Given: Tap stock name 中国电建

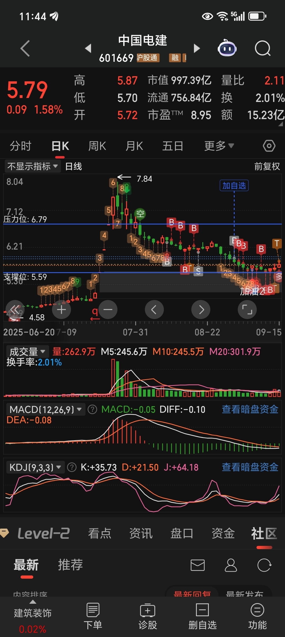Looking at the screenshot, I should click(x=142, y=41).
